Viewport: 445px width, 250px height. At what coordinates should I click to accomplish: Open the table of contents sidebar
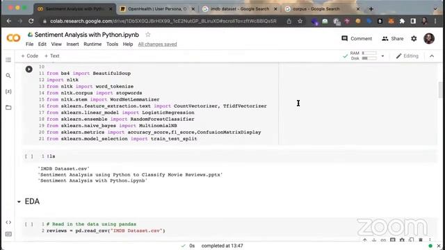click(8, 60)
